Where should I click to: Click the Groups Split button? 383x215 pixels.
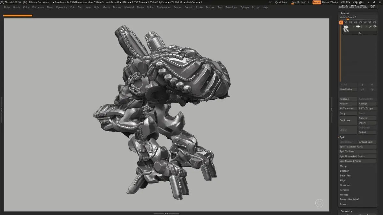click(367, 142)
